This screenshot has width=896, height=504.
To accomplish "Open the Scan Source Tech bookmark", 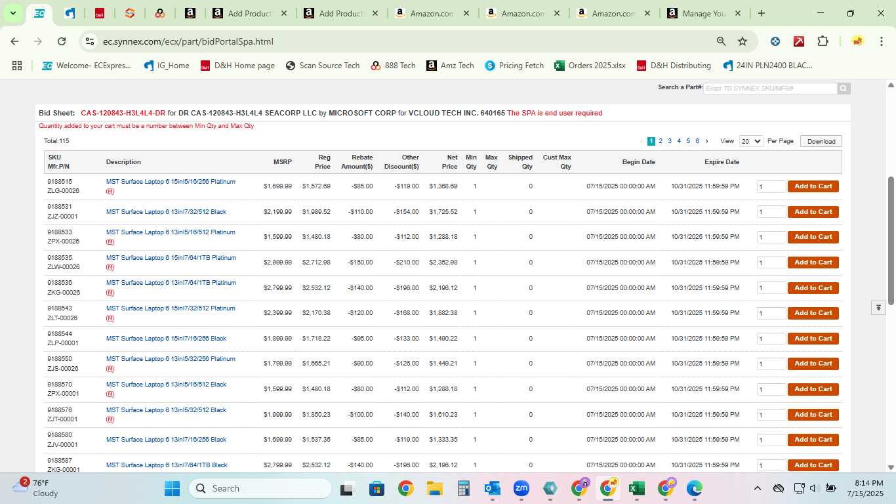I will click(323, 66).
